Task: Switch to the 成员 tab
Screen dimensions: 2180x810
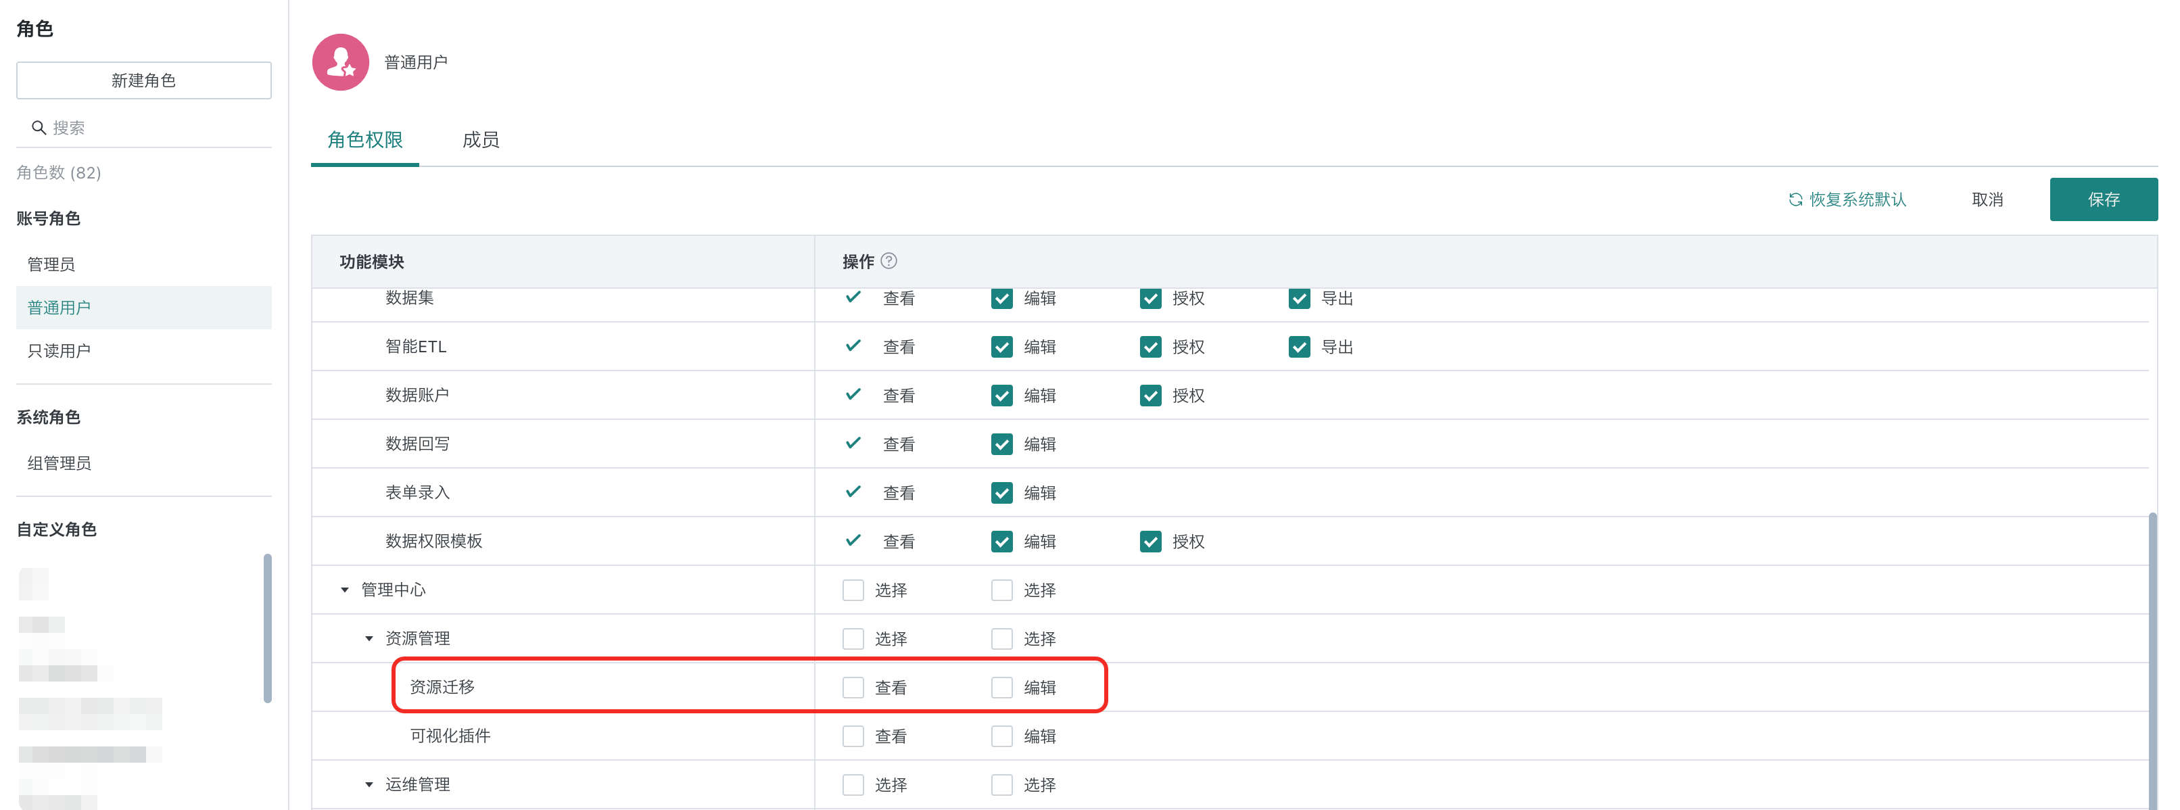Action: pos(481,140)
